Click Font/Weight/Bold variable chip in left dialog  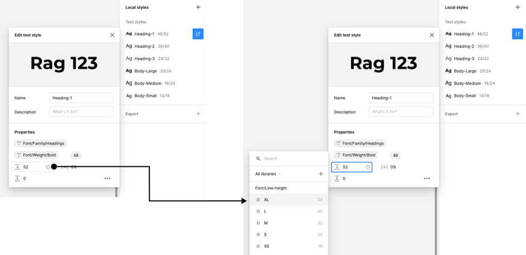(36, 155)
